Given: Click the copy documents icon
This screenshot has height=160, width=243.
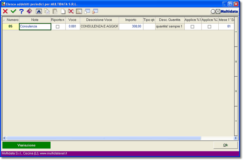Looking at the screenshot, I should click(47, 11).
